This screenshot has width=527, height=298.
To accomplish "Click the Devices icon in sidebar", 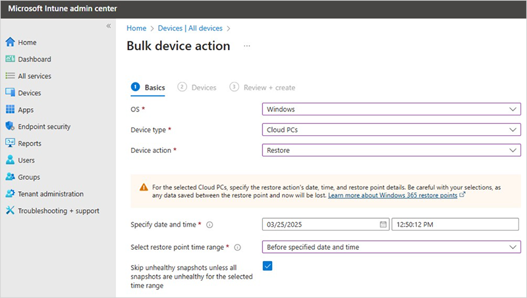I will [10, 93].
